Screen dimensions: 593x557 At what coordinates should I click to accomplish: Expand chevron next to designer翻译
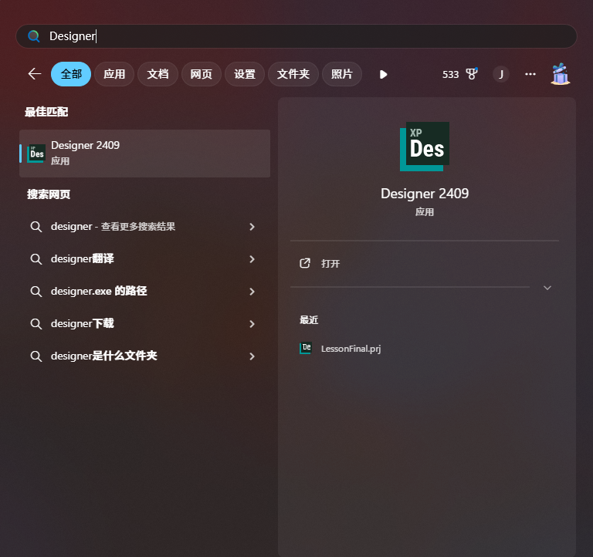point(252,259)
